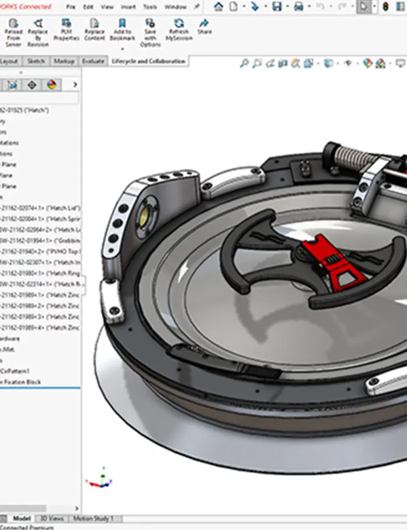Open the Insert menu
Screen dimensions: 407x530
[x=128, y=7]
